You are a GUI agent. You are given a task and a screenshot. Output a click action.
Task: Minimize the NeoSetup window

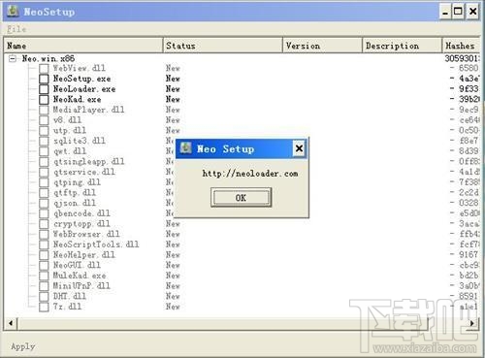(445, 12)
